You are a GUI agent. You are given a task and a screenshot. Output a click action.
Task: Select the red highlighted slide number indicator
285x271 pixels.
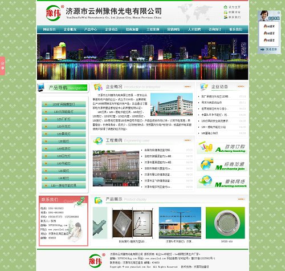(125, 184)
